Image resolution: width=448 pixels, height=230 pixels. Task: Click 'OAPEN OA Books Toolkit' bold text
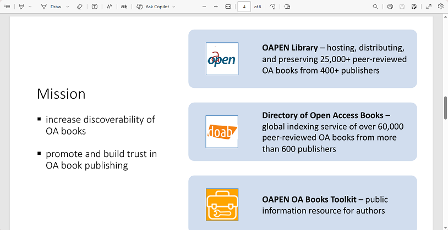coord(309,199)
